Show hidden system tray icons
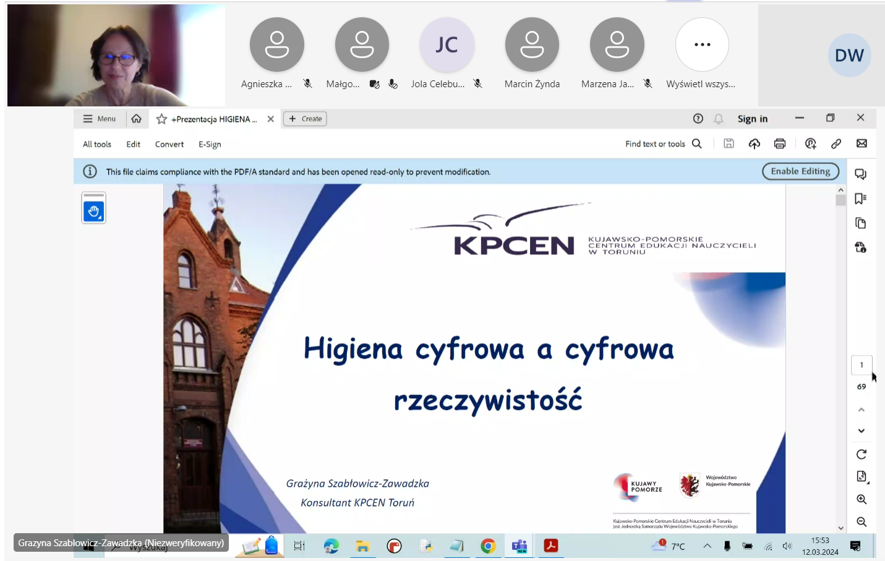Screen dimensions: 885x561 coord(707,546)
